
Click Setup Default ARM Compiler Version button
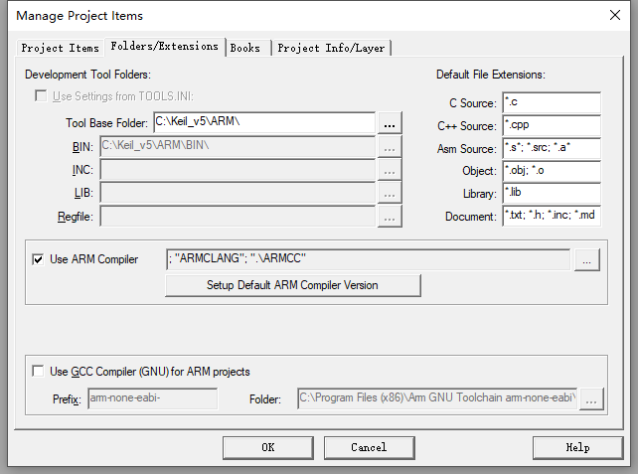click(292, 285)
